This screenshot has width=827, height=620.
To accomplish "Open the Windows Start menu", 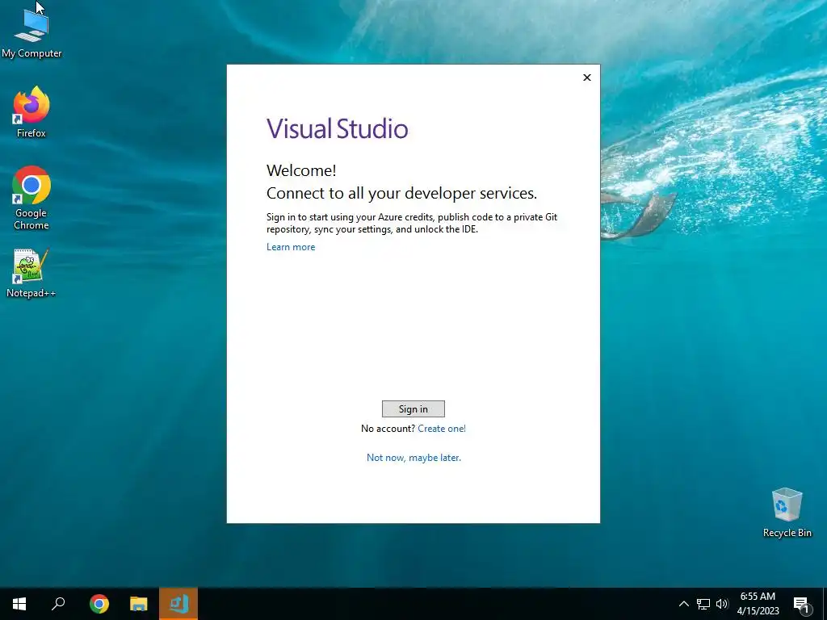I will pos(19,604).
